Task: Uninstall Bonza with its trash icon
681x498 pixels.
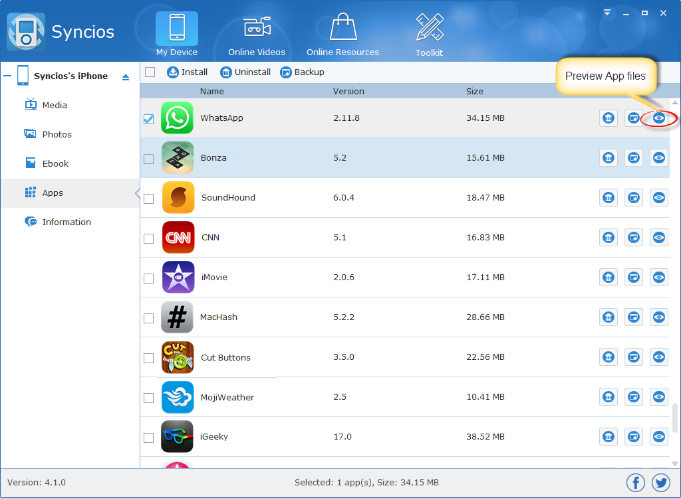Action: (x=609, y=158)
